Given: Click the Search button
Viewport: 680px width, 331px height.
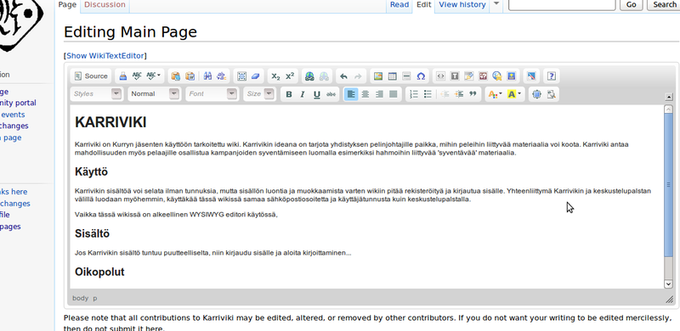Looking at the screenshot, I should pyautogui.click(x=664, y=4).
